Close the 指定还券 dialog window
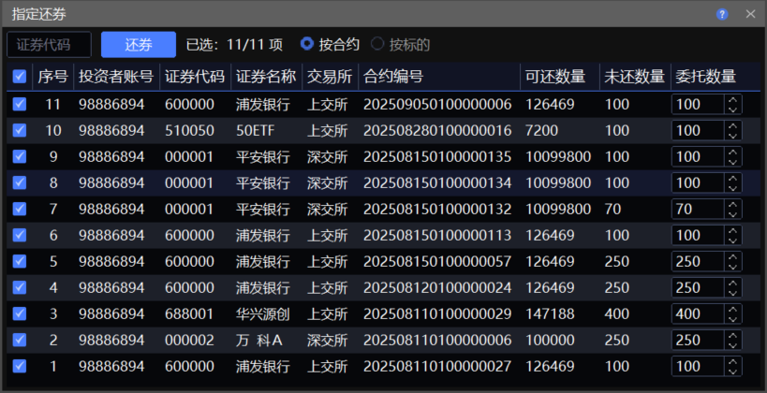This screenshot has width=767, height=393. click(x=750, y=14)
